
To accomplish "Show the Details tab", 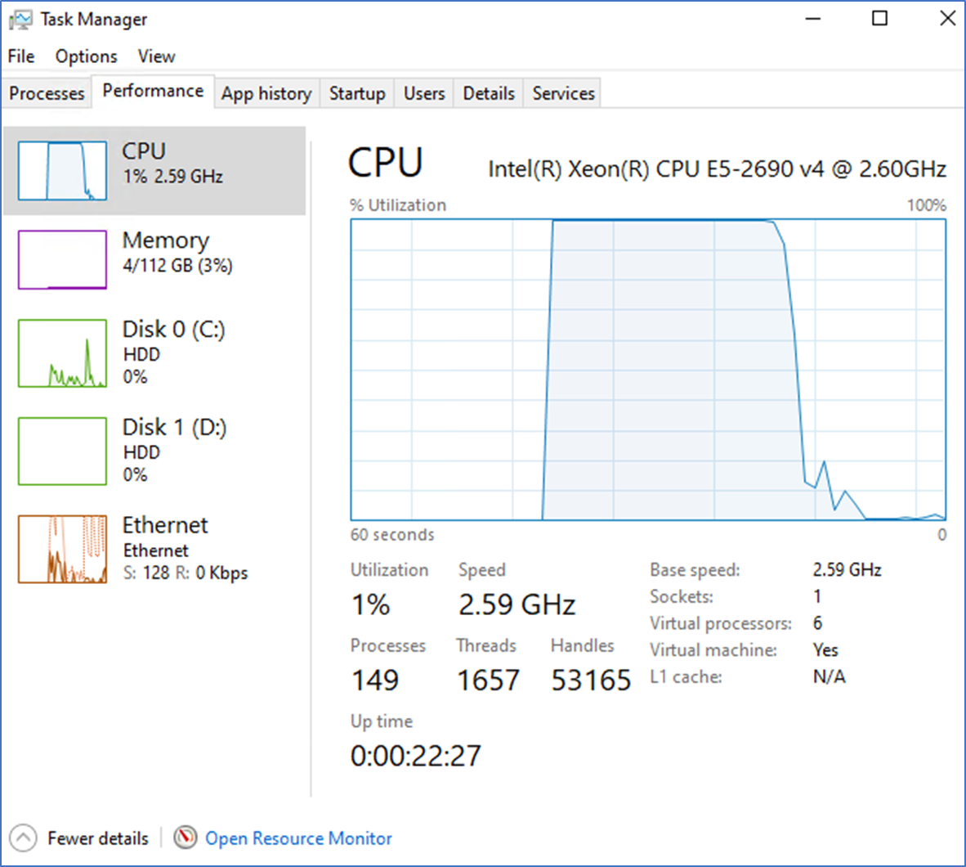I will pos(490,93).
